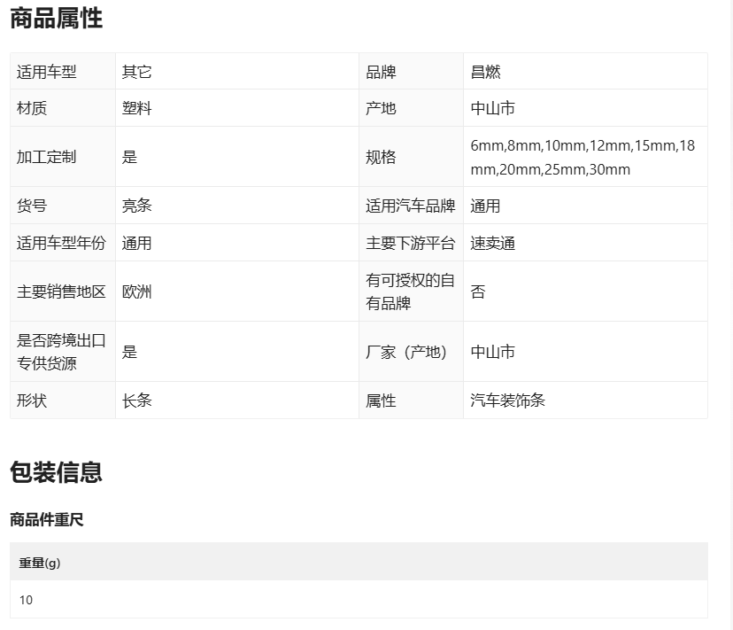Select the 适用车型 label cell
The height and width of the screenshot is (630, 733).
coord(63,71)
